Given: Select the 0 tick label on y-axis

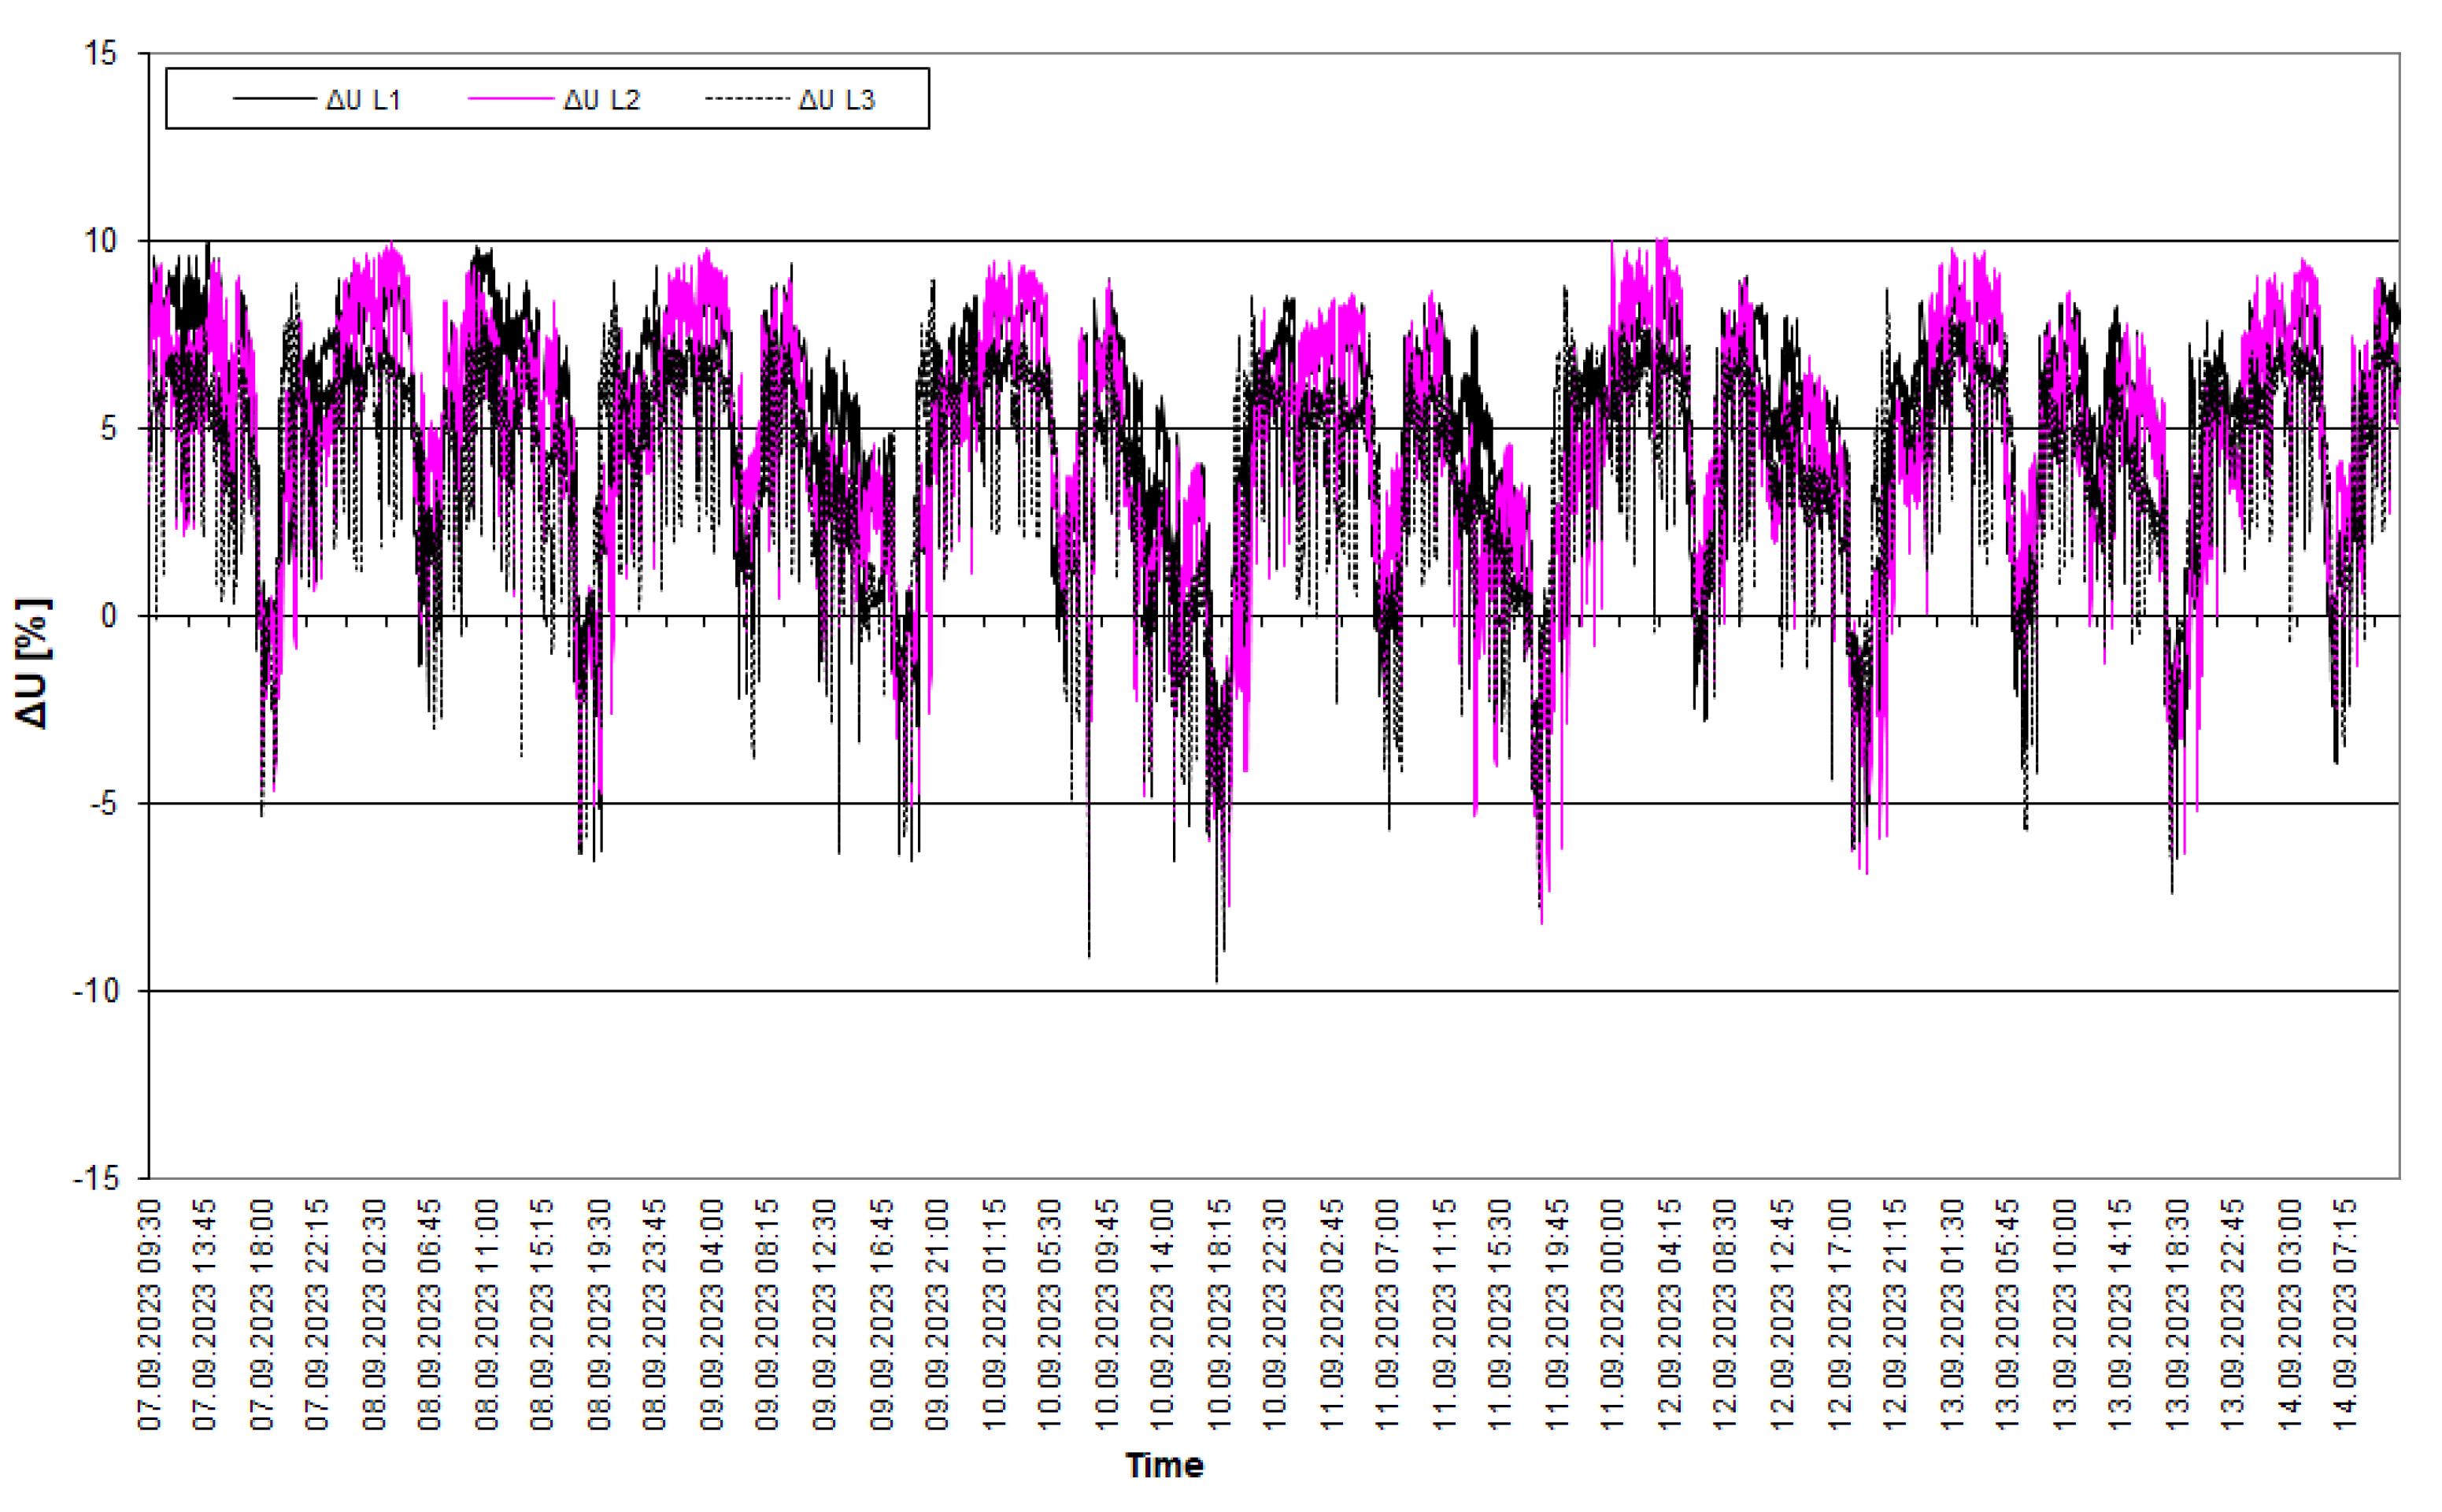Looking at the screenshot, I should [110, 616].
